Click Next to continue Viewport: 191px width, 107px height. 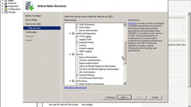click(x=124, y=97)
